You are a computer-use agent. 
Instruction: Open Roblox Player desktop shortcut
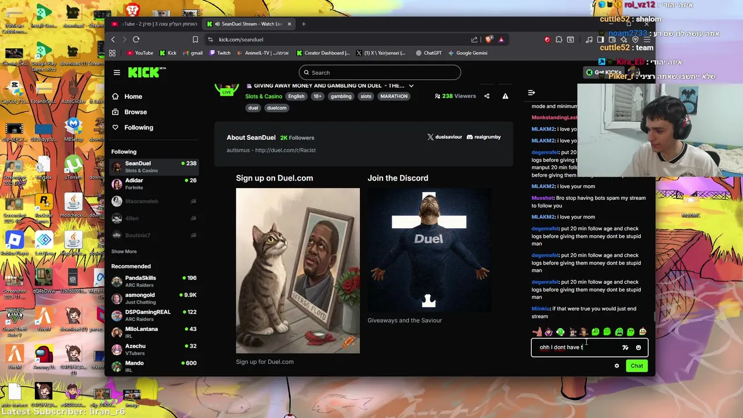(x=15, y=243)
